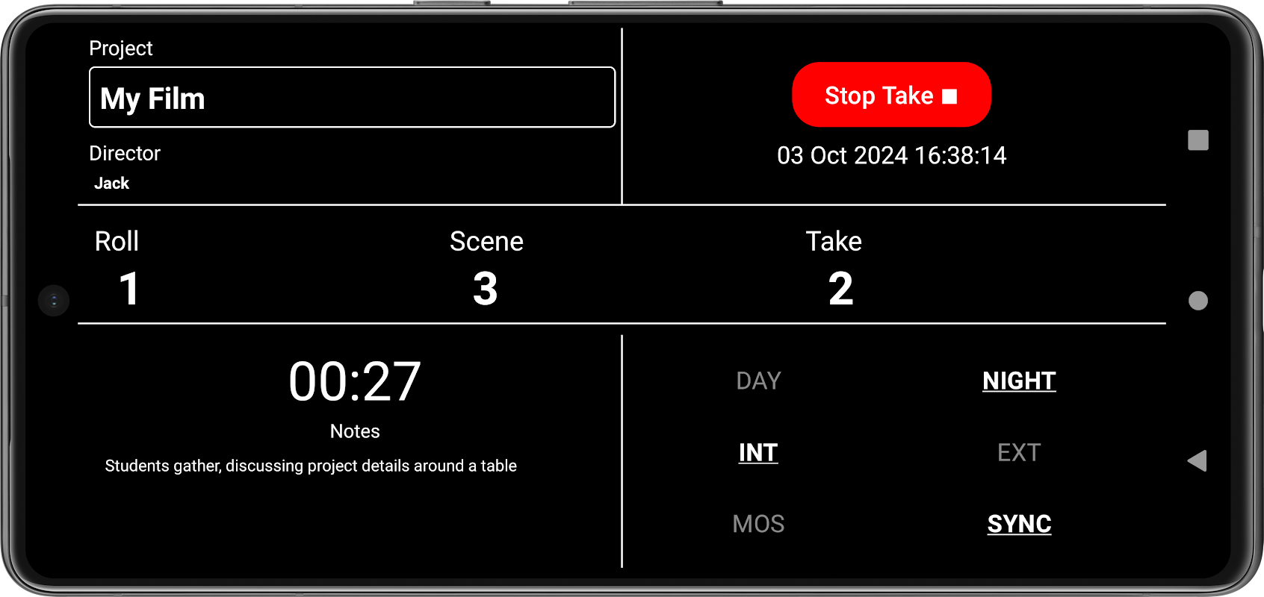This screenshot has height=597, width=1264.
Task: Tap the recent apps square icon
Action: (x=1198, y=140)
